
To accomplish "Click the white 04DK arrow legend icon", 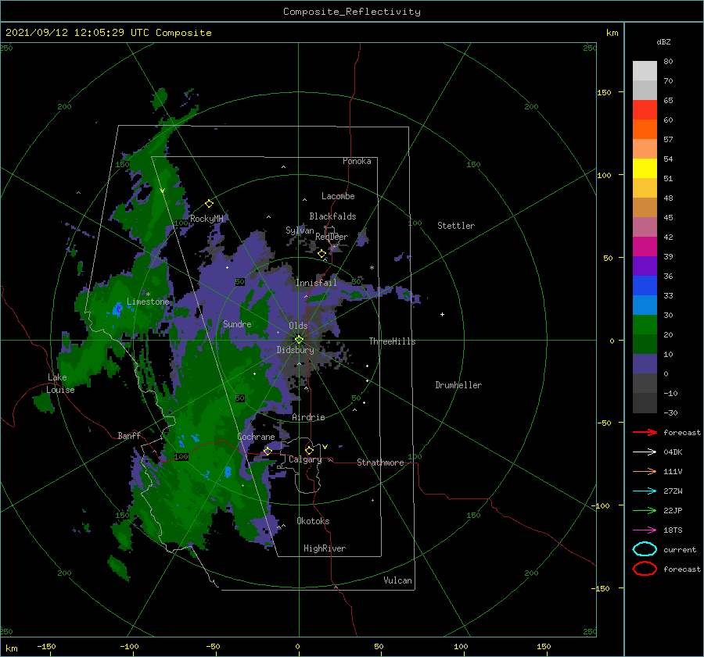I will (x=645, y=452).
